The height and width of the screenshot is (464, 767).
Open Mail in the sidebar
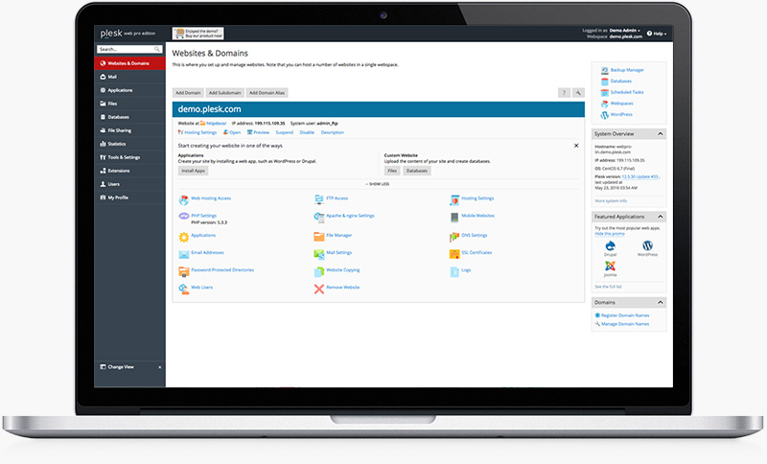pos(129,77)
